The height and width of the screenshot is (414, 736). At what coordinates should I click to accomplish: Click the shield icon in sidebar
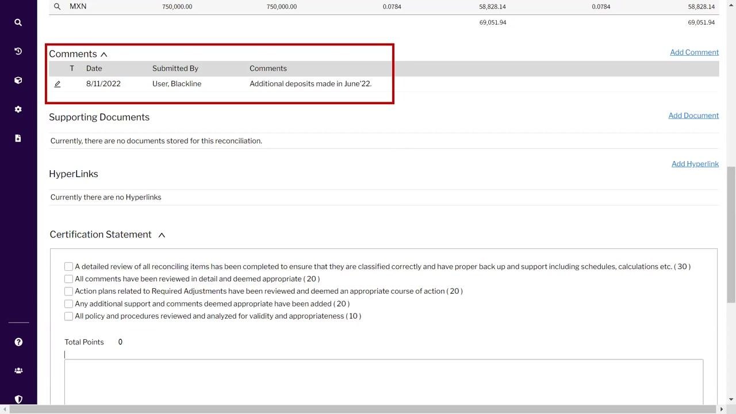click(x=18, y=399)
